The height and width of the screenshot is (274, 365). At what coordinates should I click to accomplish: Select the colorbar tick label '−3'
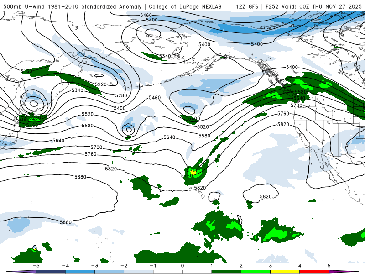[94, 266]
